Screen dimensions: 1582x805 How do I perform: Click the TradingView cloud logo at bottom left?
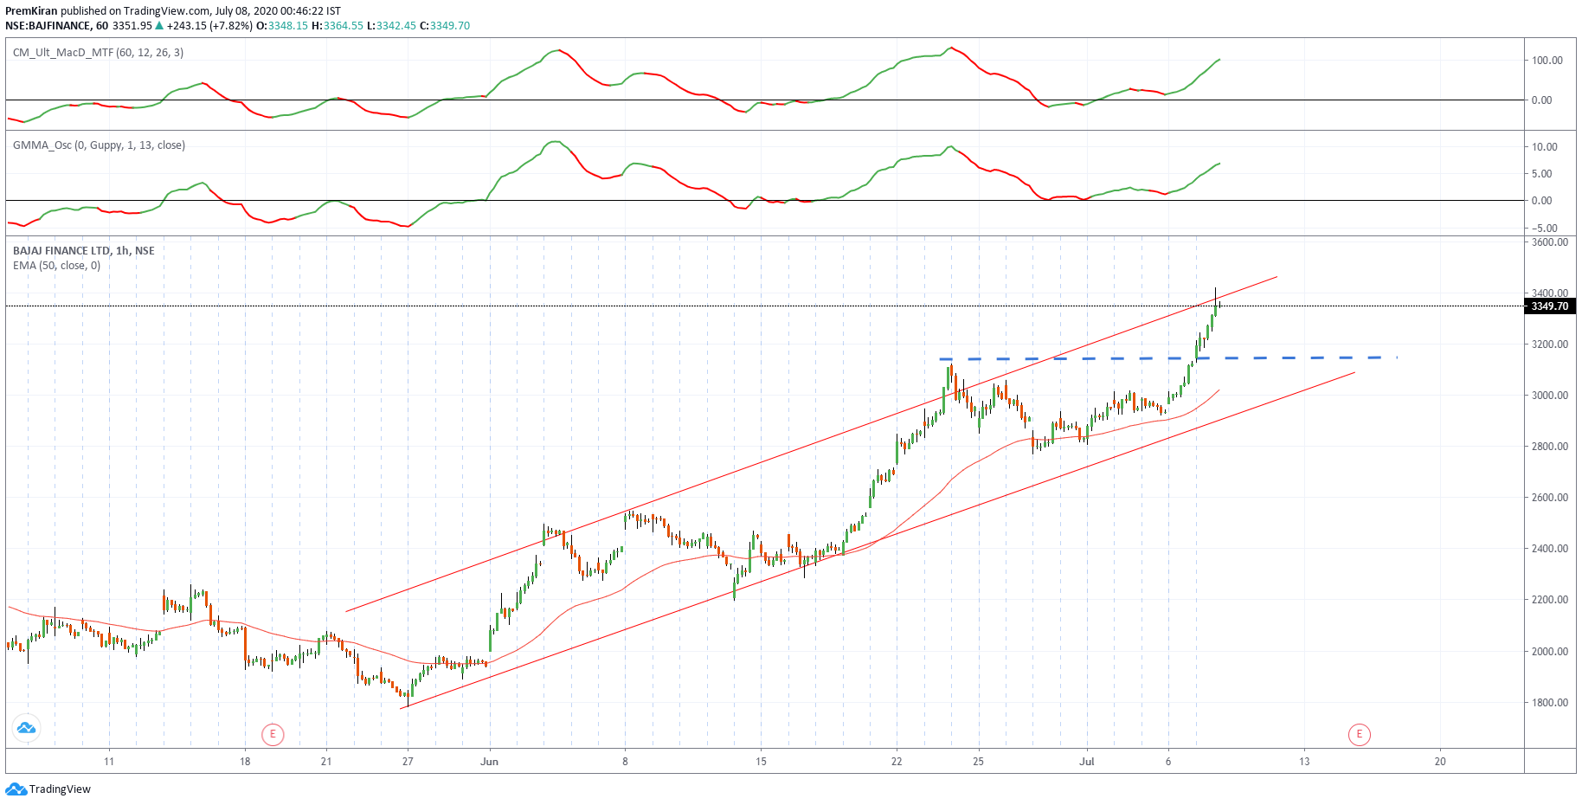[x=16, y=789]
